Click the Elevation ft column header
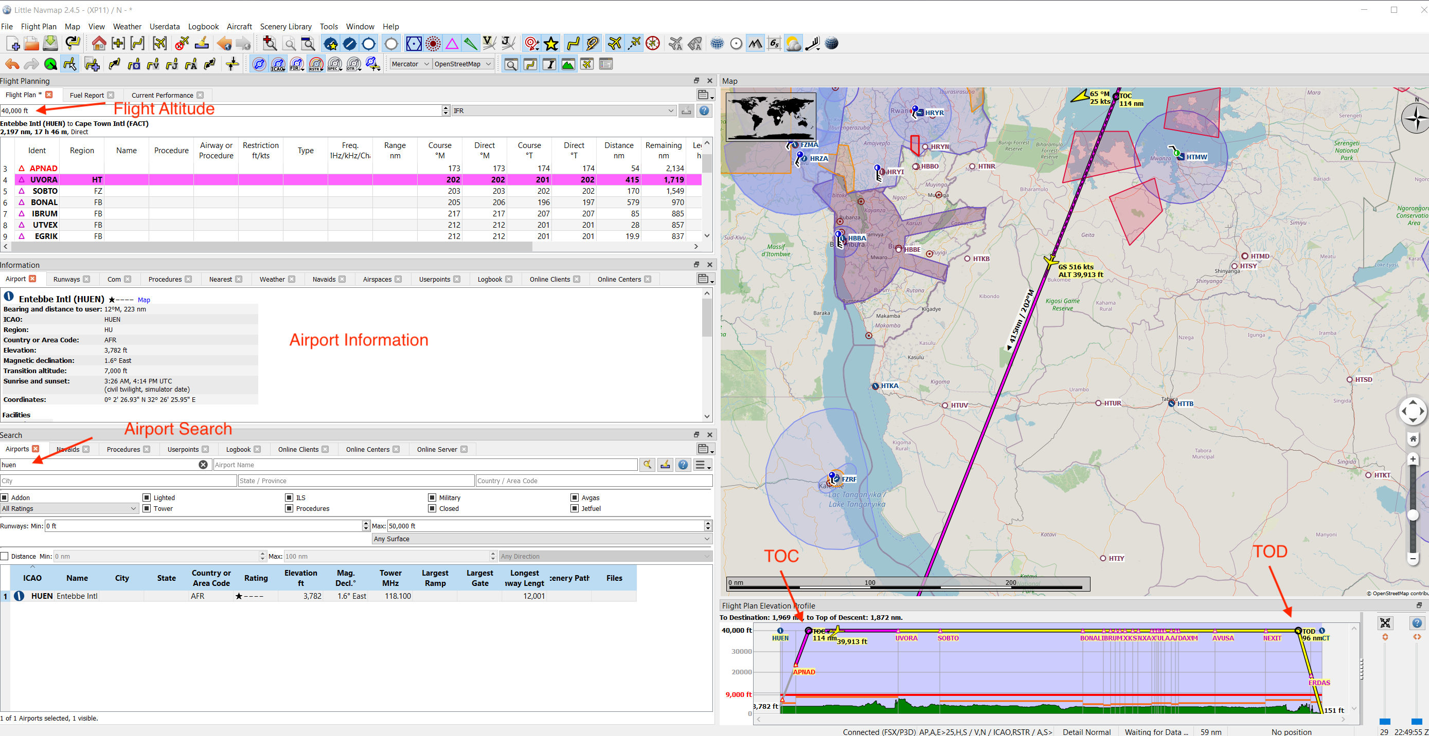The width and height of the screenshot is (1429, 736). [301, 578]
